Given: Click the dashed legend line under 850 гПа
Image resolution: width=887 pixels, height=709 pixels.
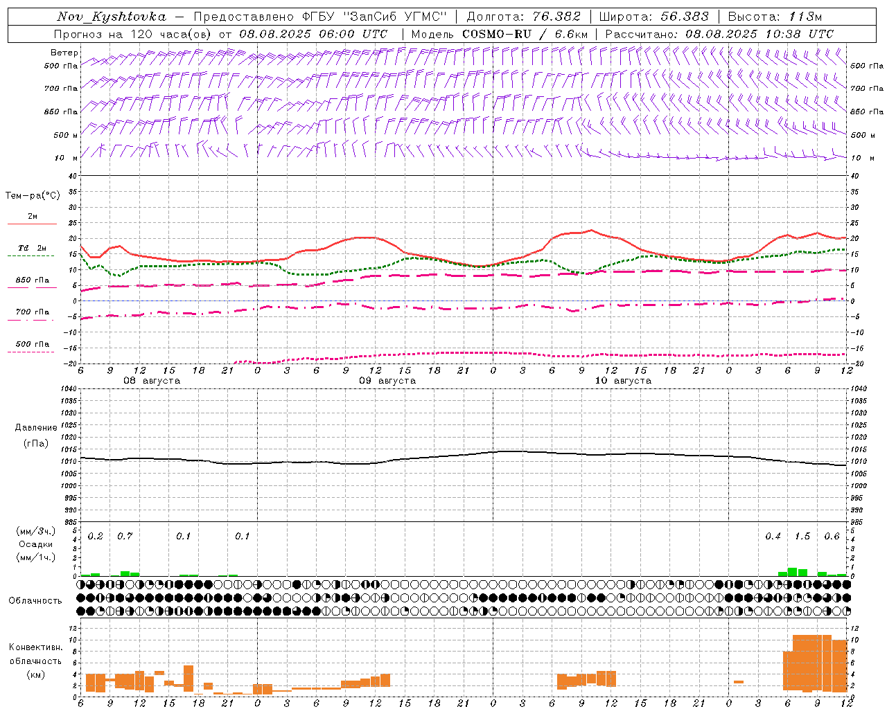Looking at the screenshot, I should [32, 287].
